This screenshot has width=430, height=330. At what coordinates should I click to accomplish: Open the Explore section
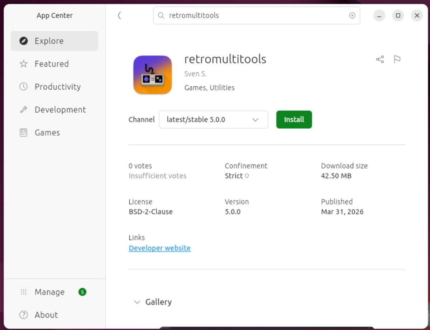tap(54, 41)
